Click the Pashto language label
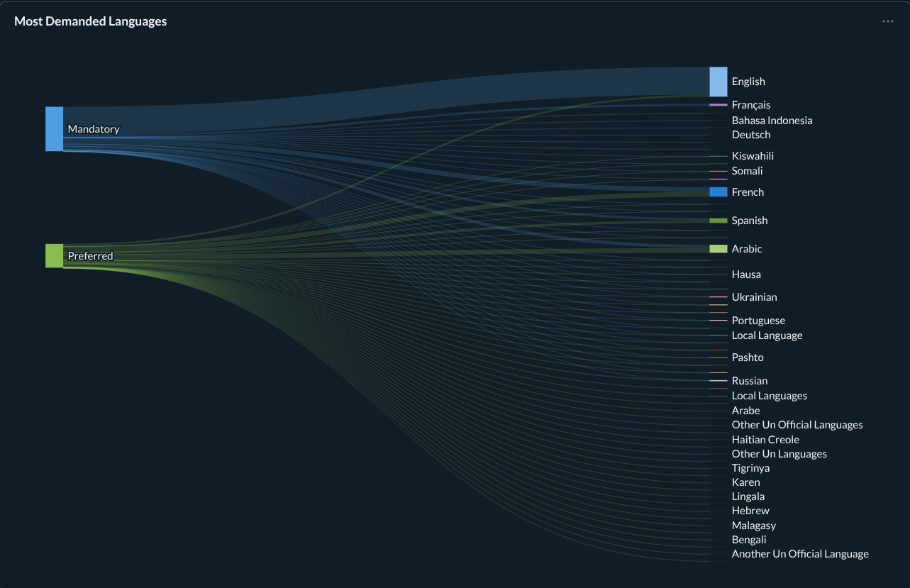 pos(748,357)
